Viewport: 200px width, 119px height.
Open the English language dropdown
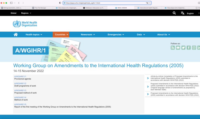click(x=193, y=13)
